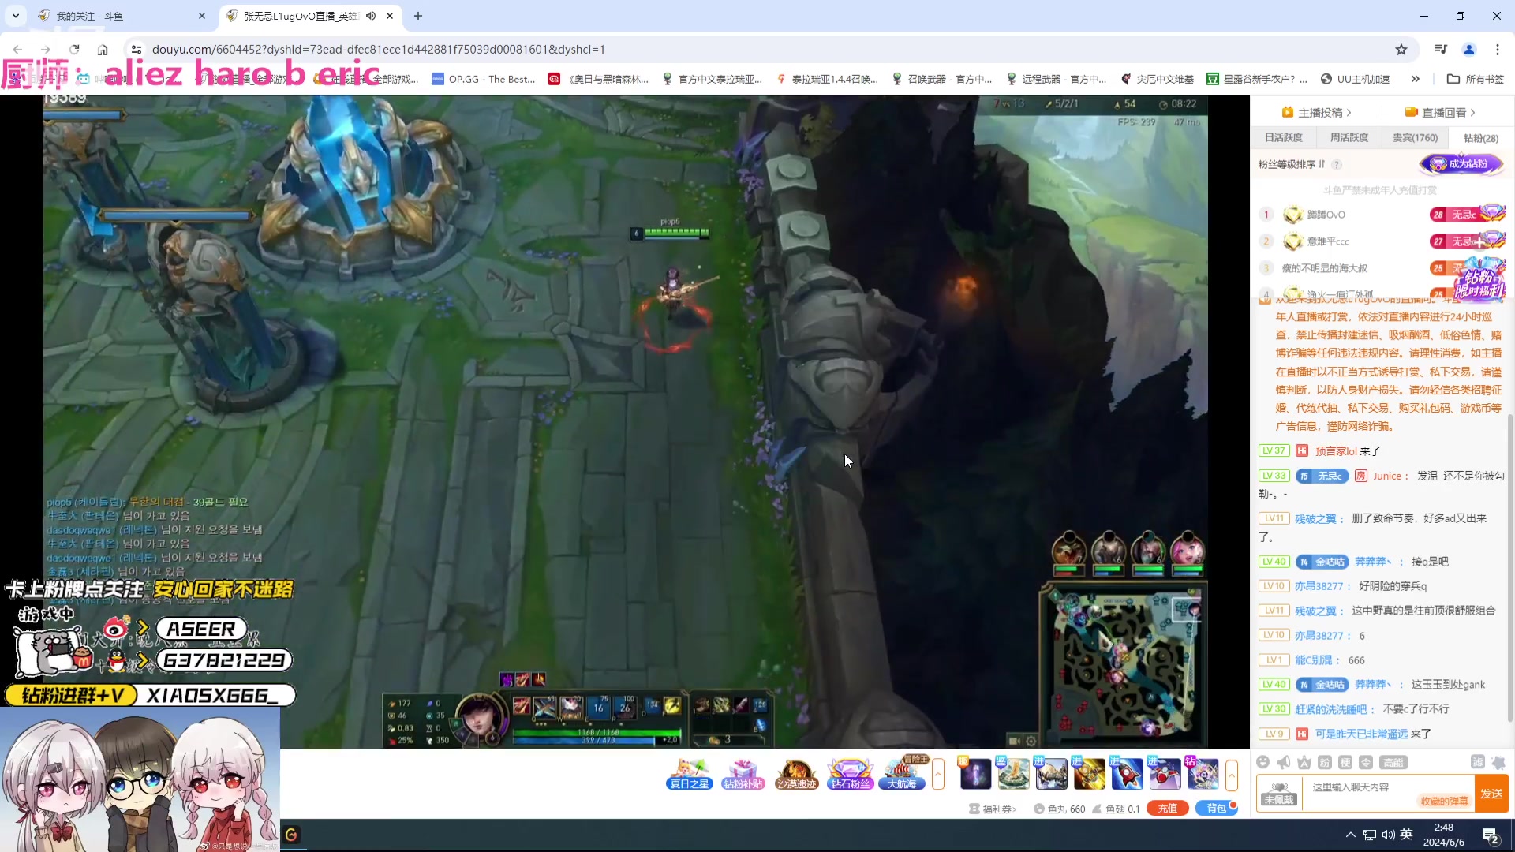Show hidden system tray icons
This screenshot has width=1515, height=852.
1351,835
